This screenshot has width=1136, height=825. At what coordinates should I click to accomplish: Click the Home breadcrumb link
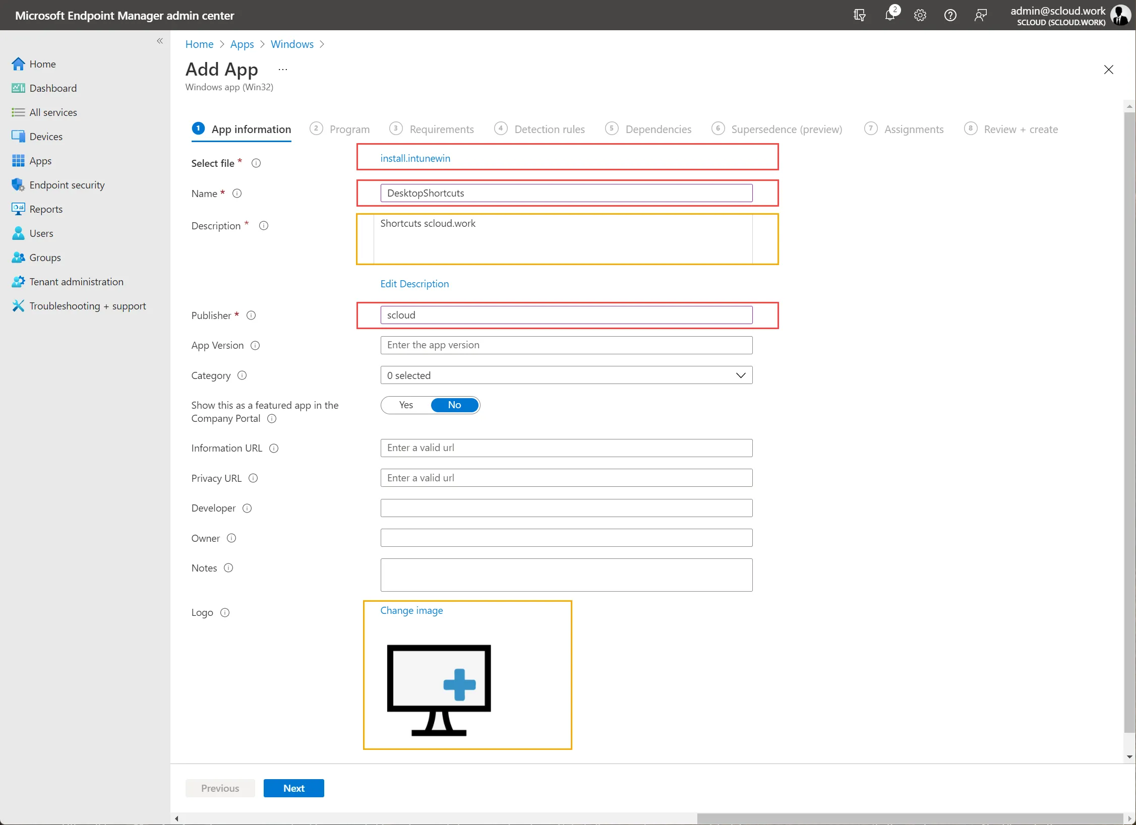(x=200, y=44)
